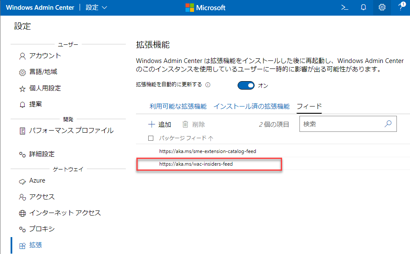The width and height of the screenshot is (410, 254).
Task: Click the 追加 button label
Action: (x=165, y=124)
